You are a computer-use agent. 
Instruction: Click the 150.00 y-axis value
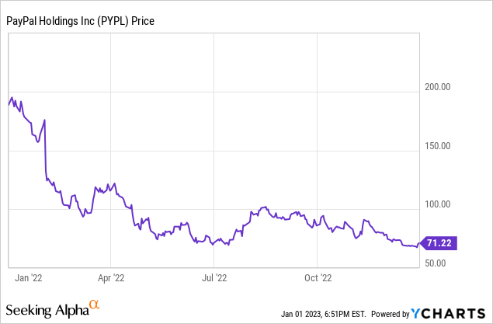tap(435, 146)
